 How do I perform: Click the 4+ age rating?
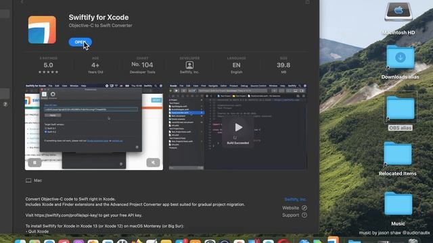[95, 65]
